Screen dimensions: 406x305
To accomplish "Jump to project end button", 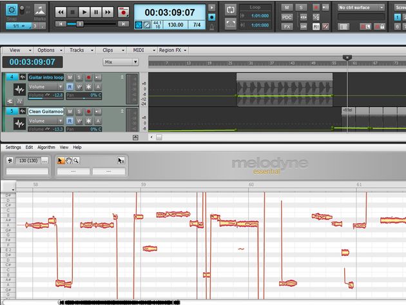I will click(123, 24).
